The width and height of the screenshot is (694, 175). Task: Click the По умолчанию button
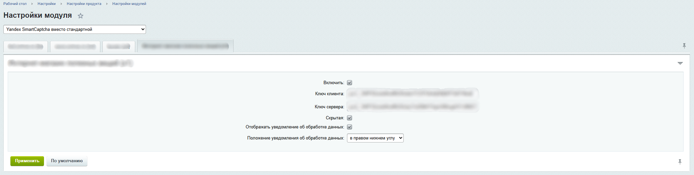[x=67, y=161]
